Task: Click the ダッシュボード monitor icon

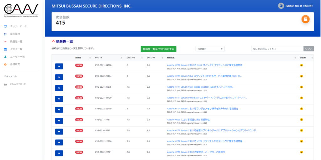Action: (5, 26)
